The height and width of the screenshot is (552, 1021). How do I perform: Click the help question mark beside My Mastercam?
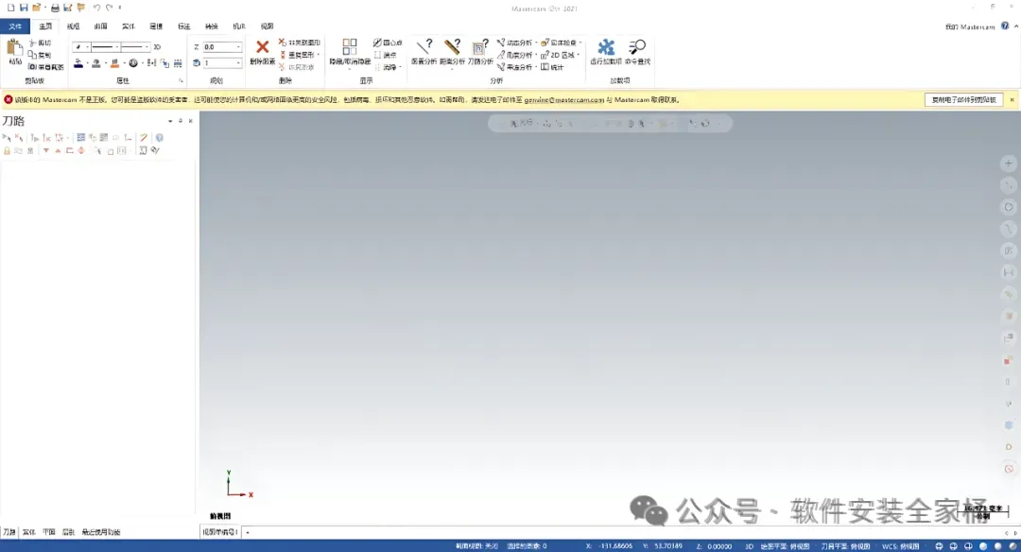[x=1005, y=26]
